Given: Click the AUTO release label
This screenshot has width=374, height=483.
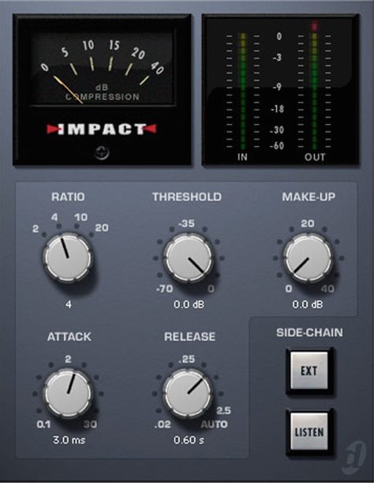Looking at the screenshot, I should [x=214, y=424].
